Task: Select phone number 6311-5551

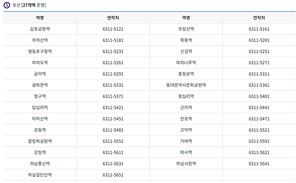Action: [x=113, y=141]
